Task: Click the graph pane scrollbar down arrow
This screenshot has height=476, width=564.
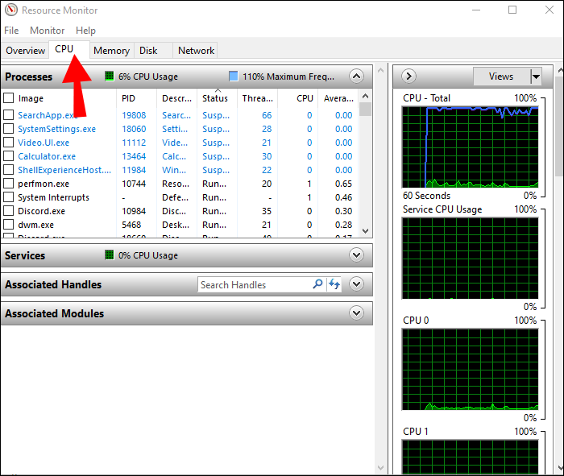Action: coord(560,468)
